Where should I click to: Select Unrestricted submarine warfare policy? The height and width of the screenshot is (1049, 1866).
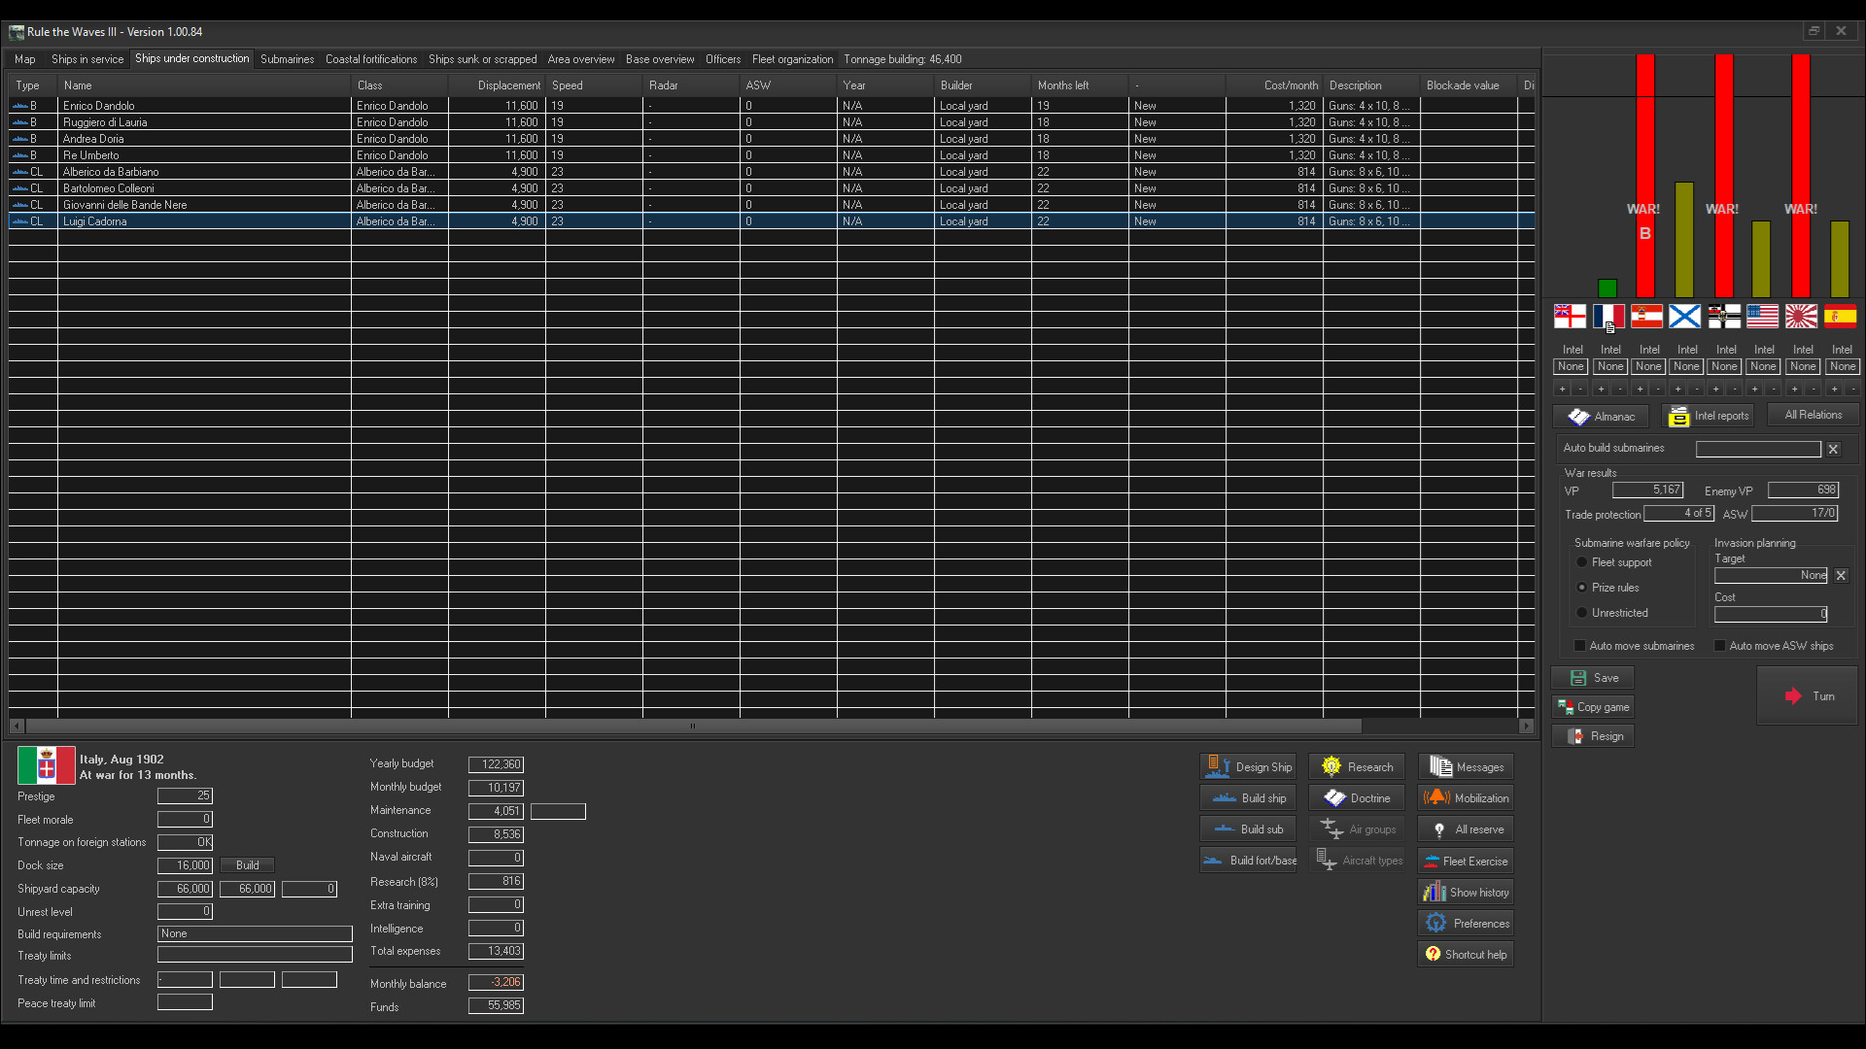click(x=1582, y=613)
